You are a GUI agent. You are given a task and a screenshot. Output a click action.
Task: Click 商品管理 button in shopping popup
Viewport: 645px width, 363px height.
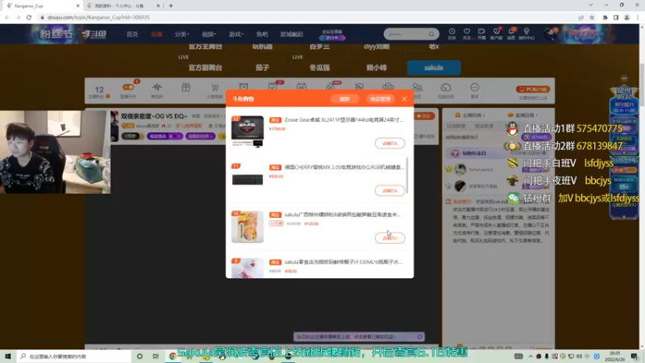tap(380, 98)
